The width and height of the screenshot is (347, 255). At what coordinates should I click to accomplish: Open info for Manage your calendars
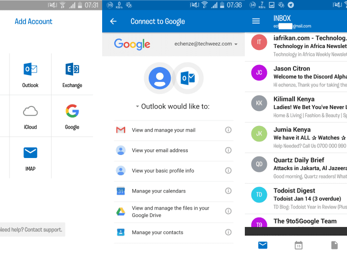coord(228,190)
